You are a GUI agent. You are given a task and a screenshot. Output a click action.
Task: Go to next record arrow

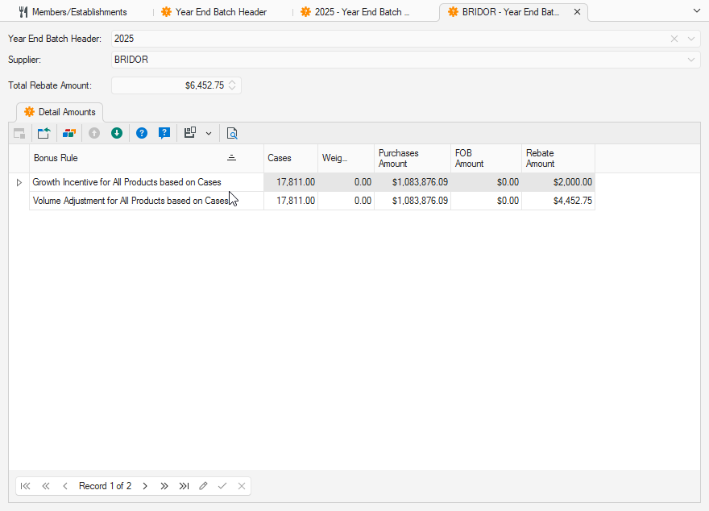(145, 486)
